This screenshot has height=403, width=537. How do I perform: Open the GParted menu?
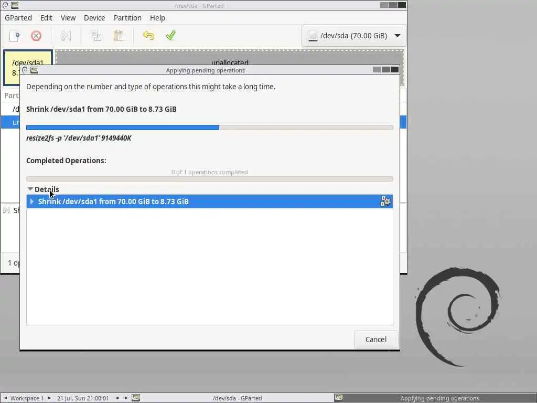pyautogui.click(x=18, y=18)
